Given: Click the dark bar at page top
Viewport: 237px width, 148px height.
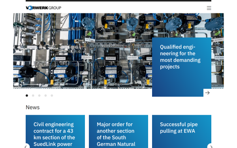Looking at the screenshot, I should click(x=118, y=1).
